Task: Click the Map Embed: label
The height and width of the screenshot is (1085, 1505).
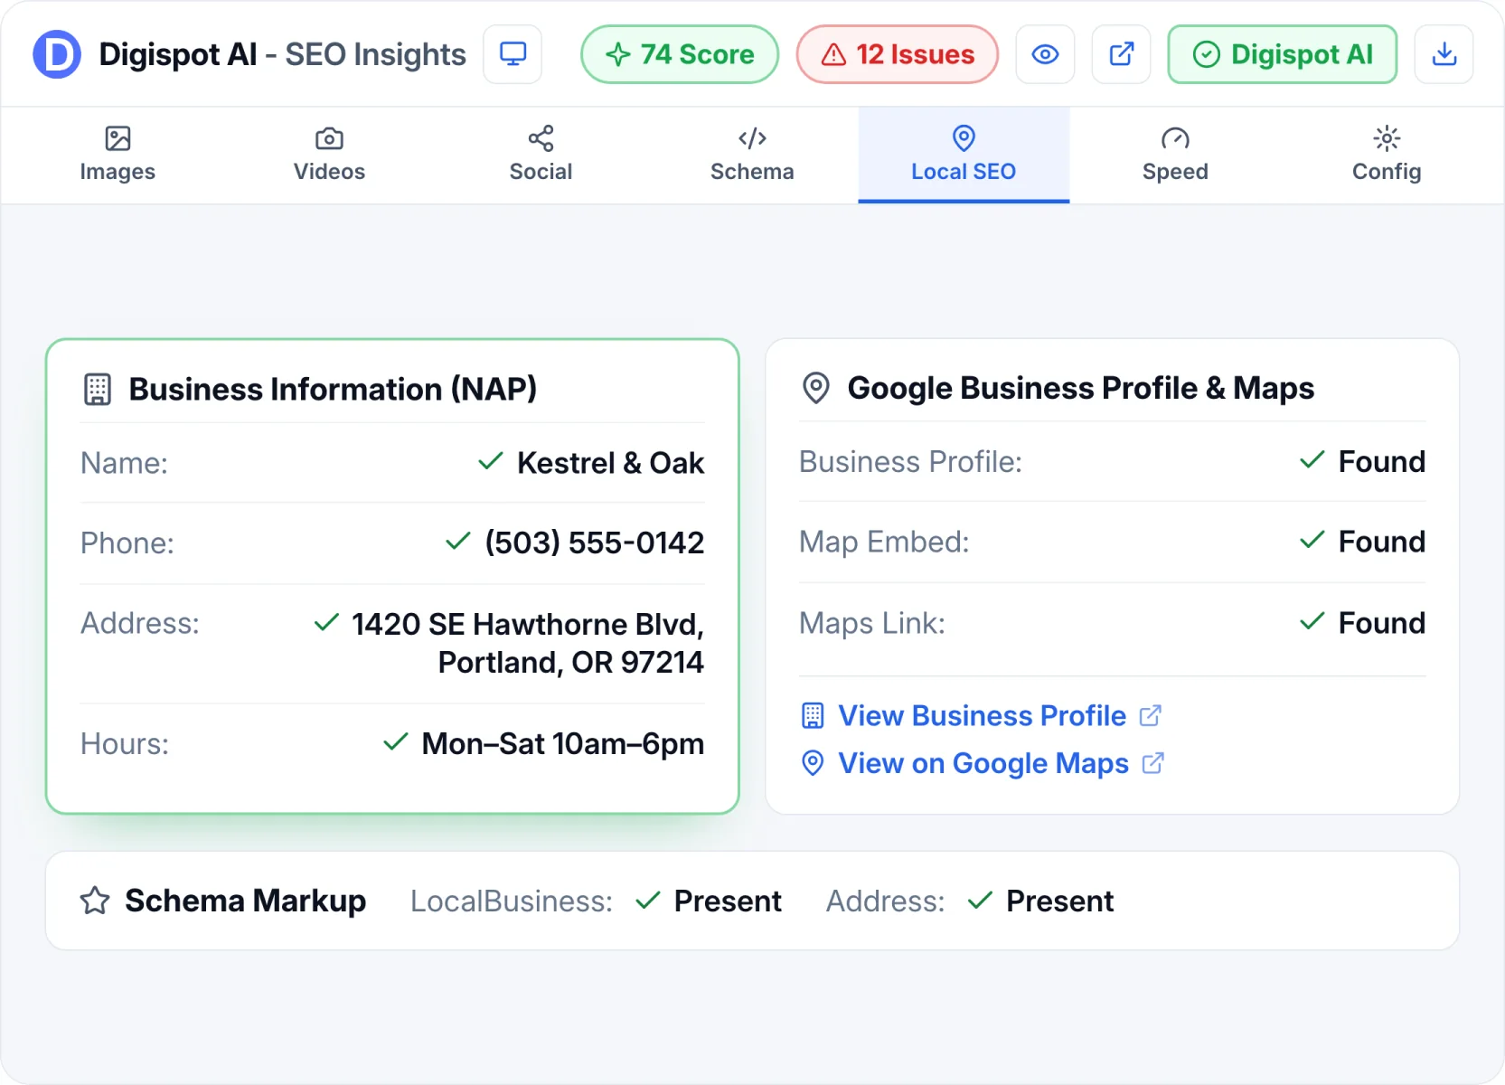Action: click(883, 542)
